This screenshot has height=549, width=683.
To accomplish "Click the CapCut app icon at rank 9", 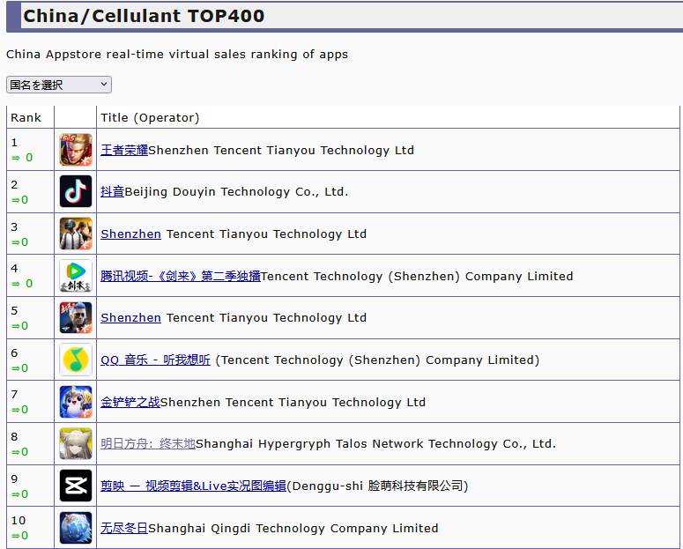I will click(75, 486).
